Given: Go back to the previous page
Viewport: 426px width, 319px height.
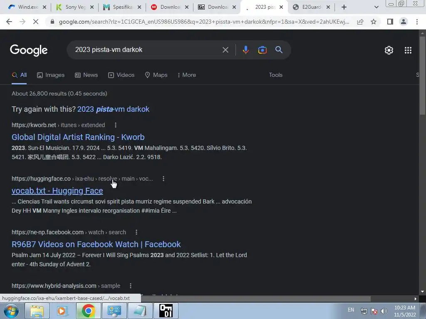Looking at the screenshot, I should 9,22.
